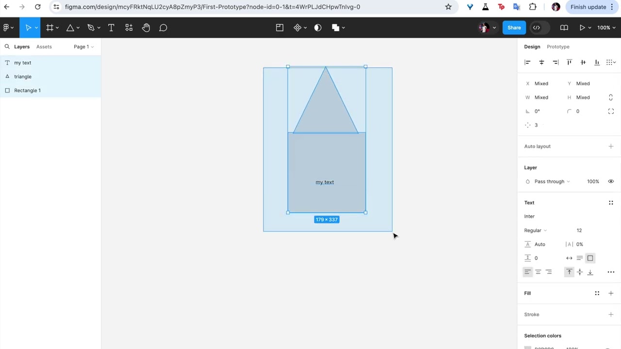Set text resizing to auto width
The width and height of the screenshot is (621, 349).
(x=569, y=258)
